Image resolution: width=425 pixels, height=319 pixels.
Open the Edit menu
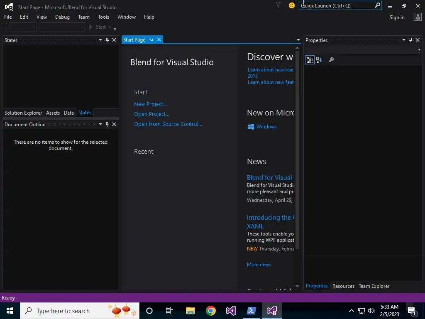pyautogui.click(x=24, y=17)
